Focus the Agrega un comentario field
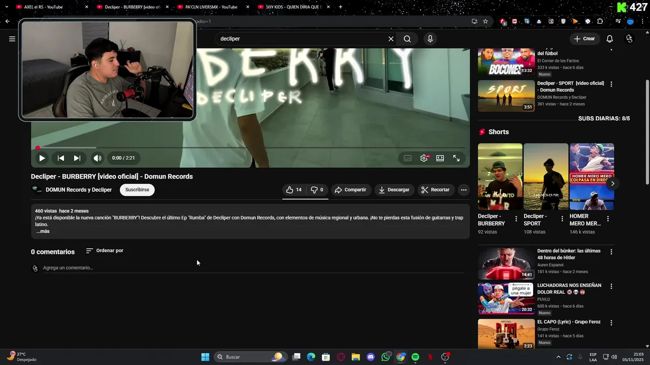Viewport: 650px width, 365px height. pyautogui.click(x=253, y=268)
